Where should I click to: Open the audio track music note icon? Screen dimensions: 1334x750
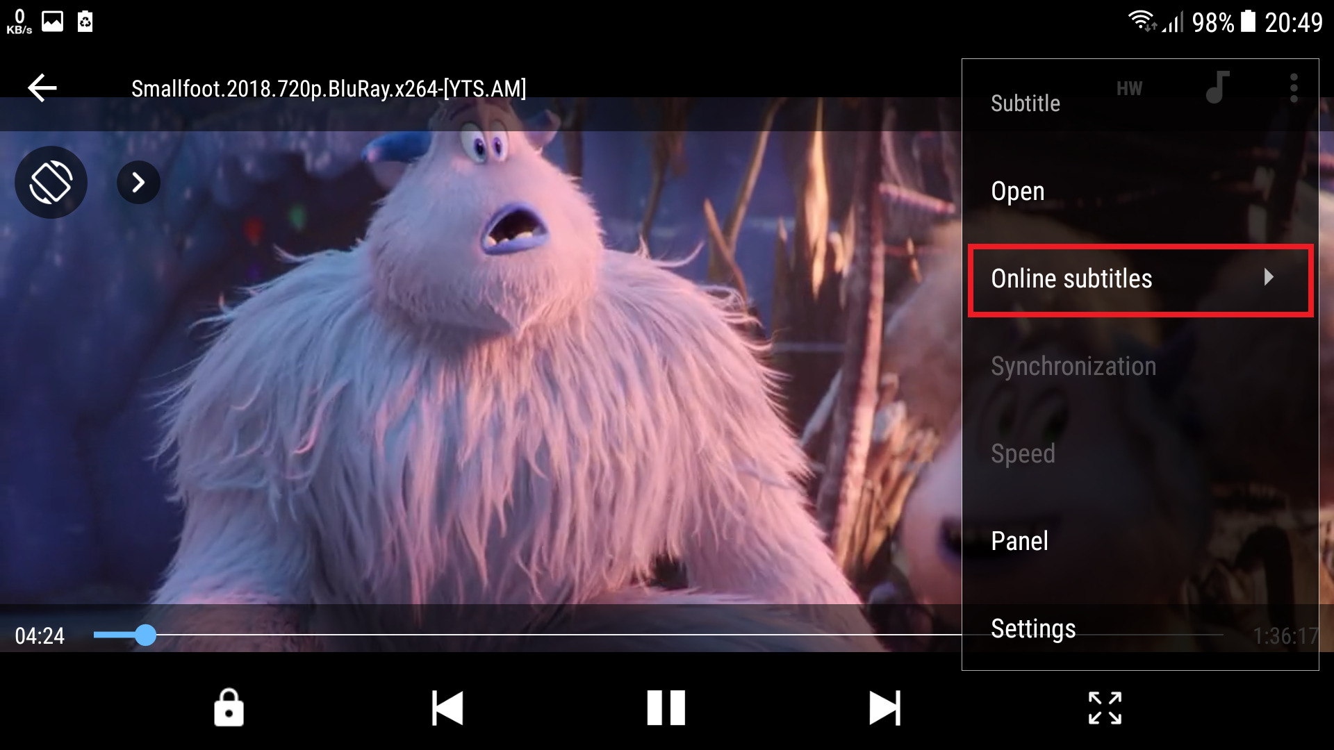point(1217,87)
